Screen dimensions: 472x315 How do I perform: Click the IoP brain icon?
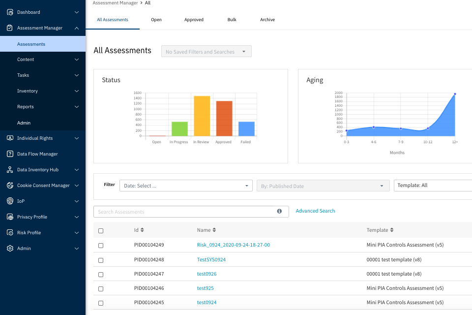[10, 201]
